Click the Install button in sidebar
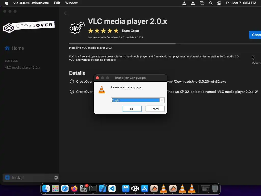 pos(31,178)
